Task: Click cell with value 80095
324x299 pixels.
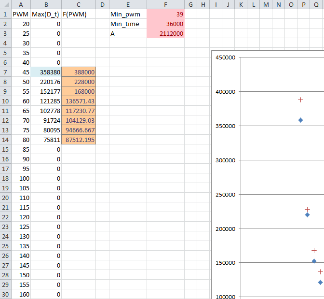Action: pyautogui.click(x=46, y=130)
